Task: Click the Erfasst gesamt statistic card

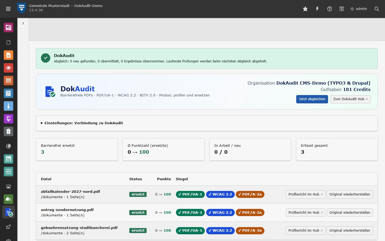Action: (x=337, y=149)
